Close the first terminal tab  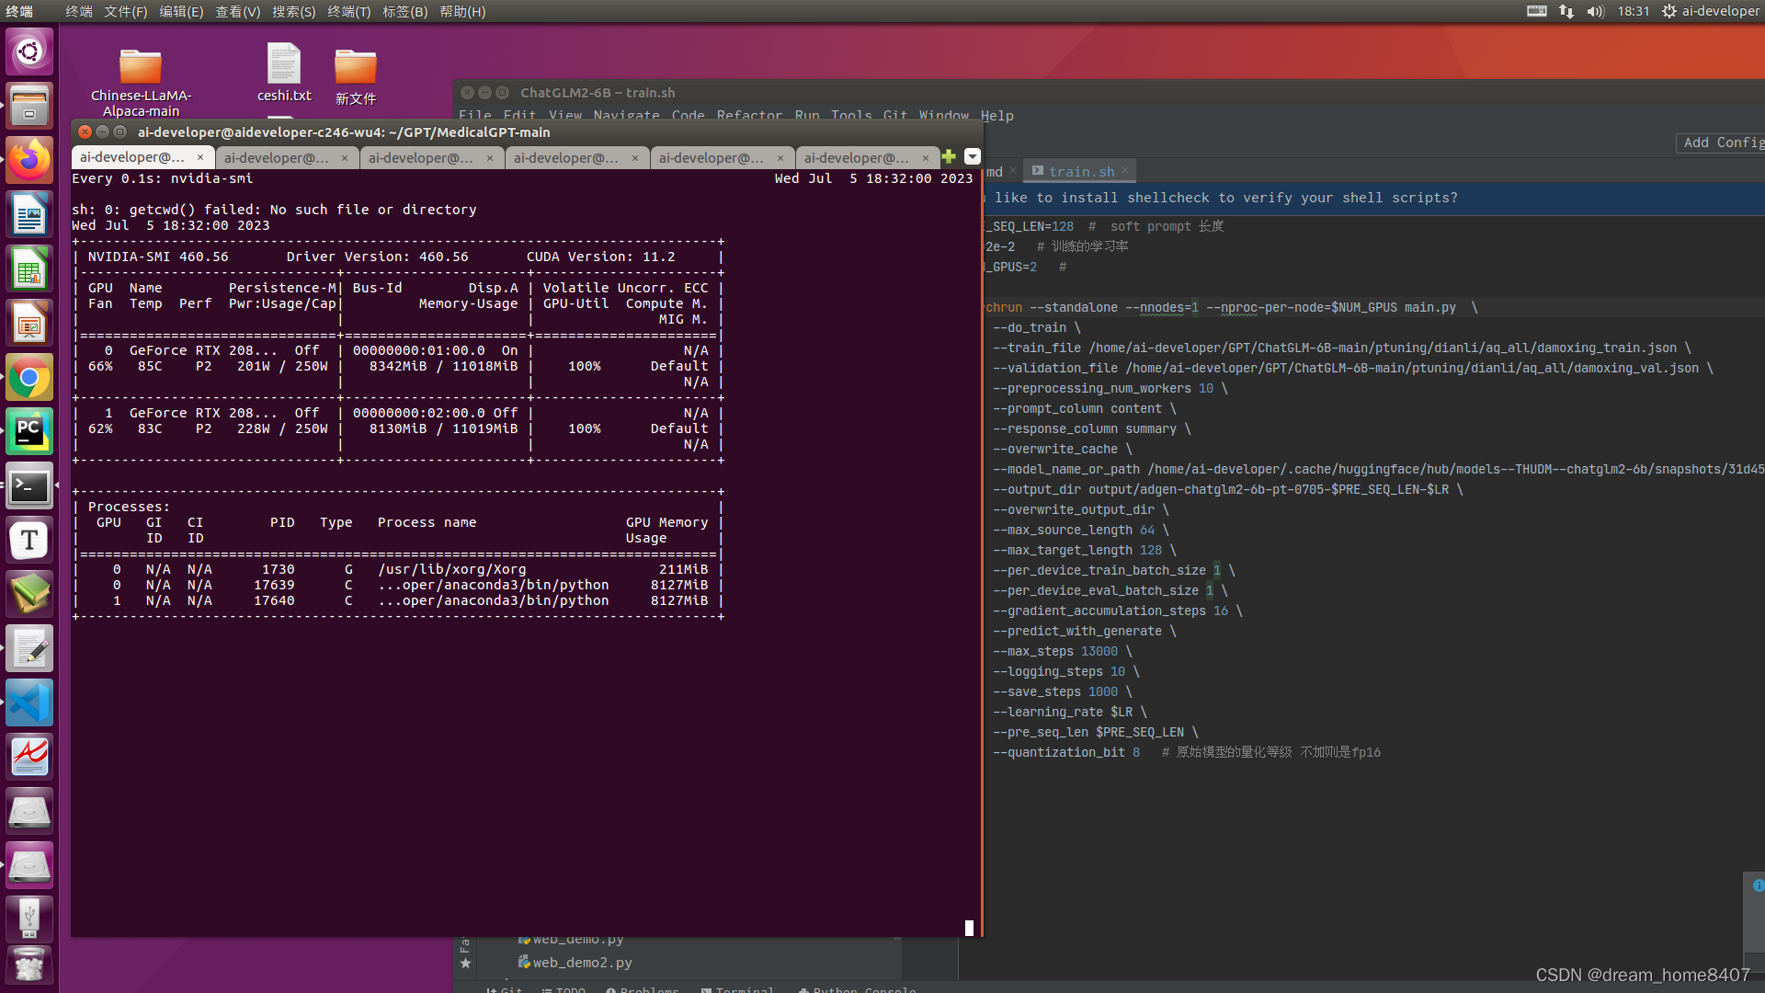pyautogui.click(x=199, y=157)
